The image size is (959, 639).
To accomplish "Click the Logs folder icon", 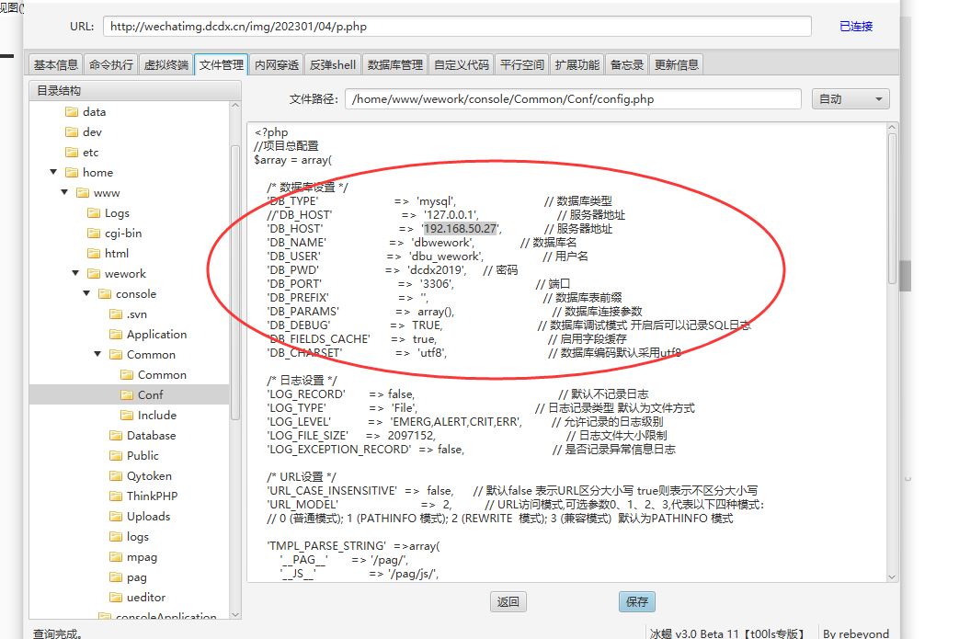I will (x=94, y=213).
